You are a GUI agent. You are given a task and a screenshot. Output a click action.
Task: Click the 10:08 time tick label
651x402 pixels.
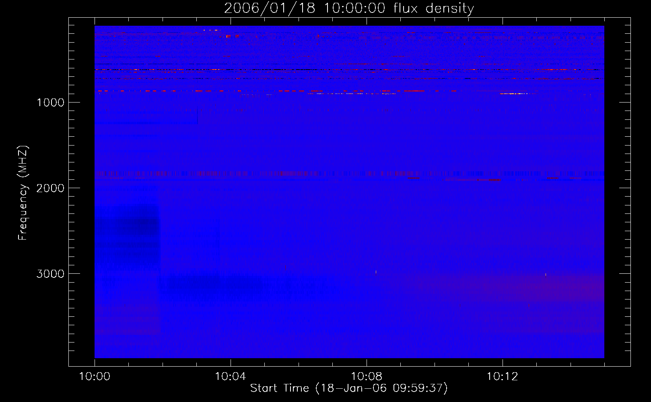pyautogui.click(x=367, y=377)
